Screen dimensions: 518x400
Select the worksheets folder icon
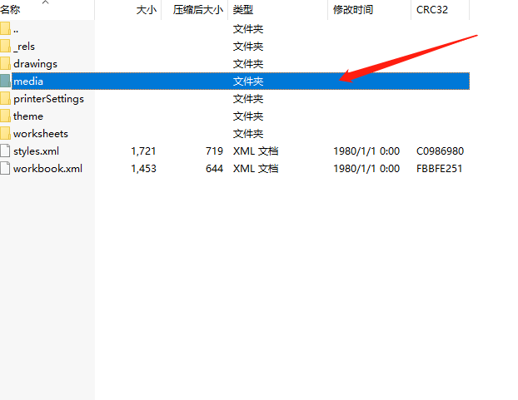[x=5, y=134]
